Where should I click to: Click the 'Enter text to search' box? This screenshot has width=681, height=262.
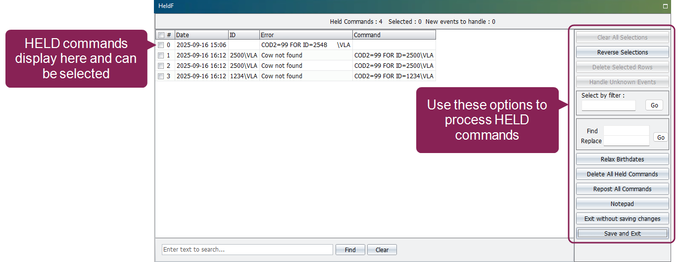tap(247, 250)
